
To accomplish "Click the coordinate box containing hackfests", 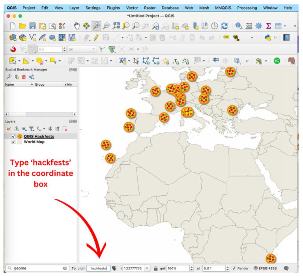I will pyautogui.click(x=98, y=268).
